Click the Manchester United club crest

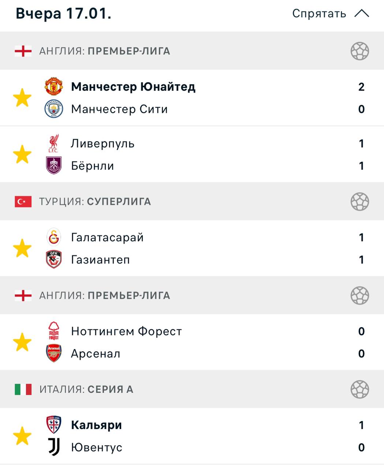pyautogui.click(x=54, y=86)
